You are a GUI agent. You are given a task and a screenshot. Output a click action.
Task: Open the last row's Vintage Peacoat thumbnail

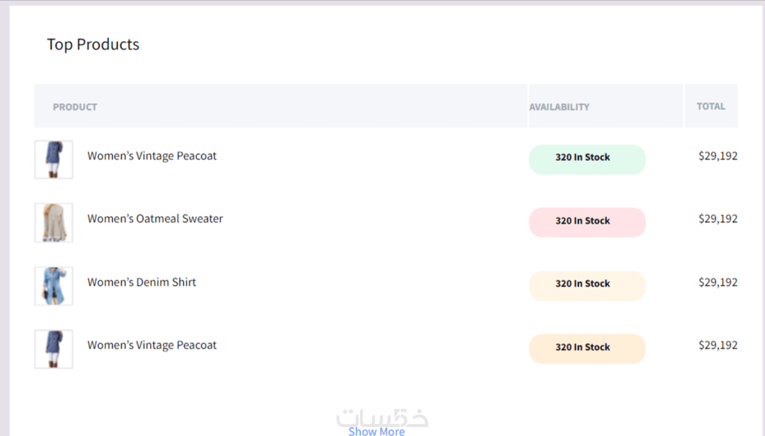pos(54,349)
